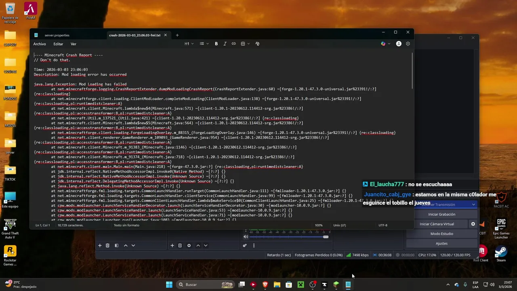
Task: Remove source trash icon in OBS sources
Action: tap(180, 245)
